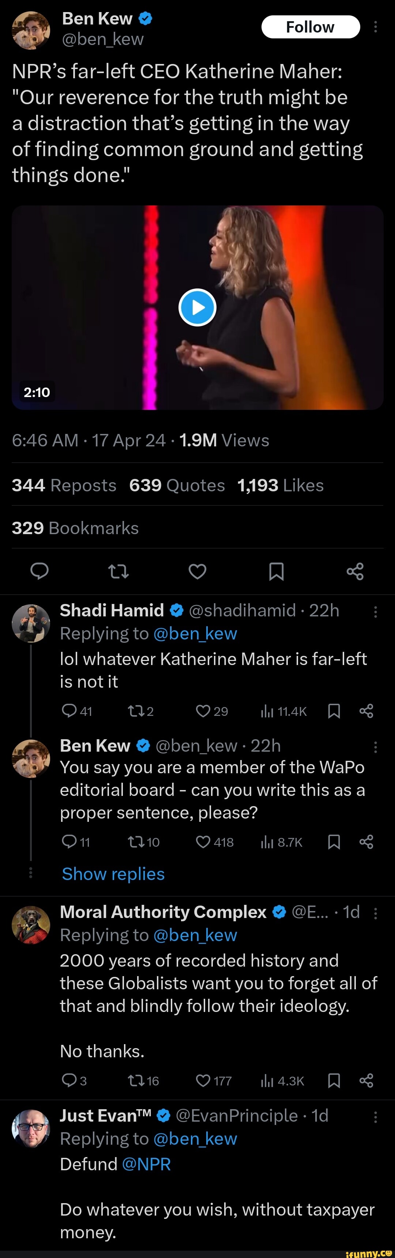View the 344 Reposts list

pyautogui.click(x=64, y=486)
